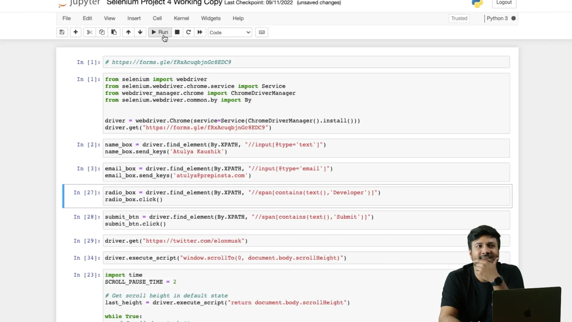Screen dimensions: 572x322
Task: Open the command palette keyboard icon
Action: [x=262, y=32]
